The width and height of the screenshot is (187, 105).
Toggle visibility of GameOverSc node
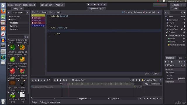[x=184, y=35]
